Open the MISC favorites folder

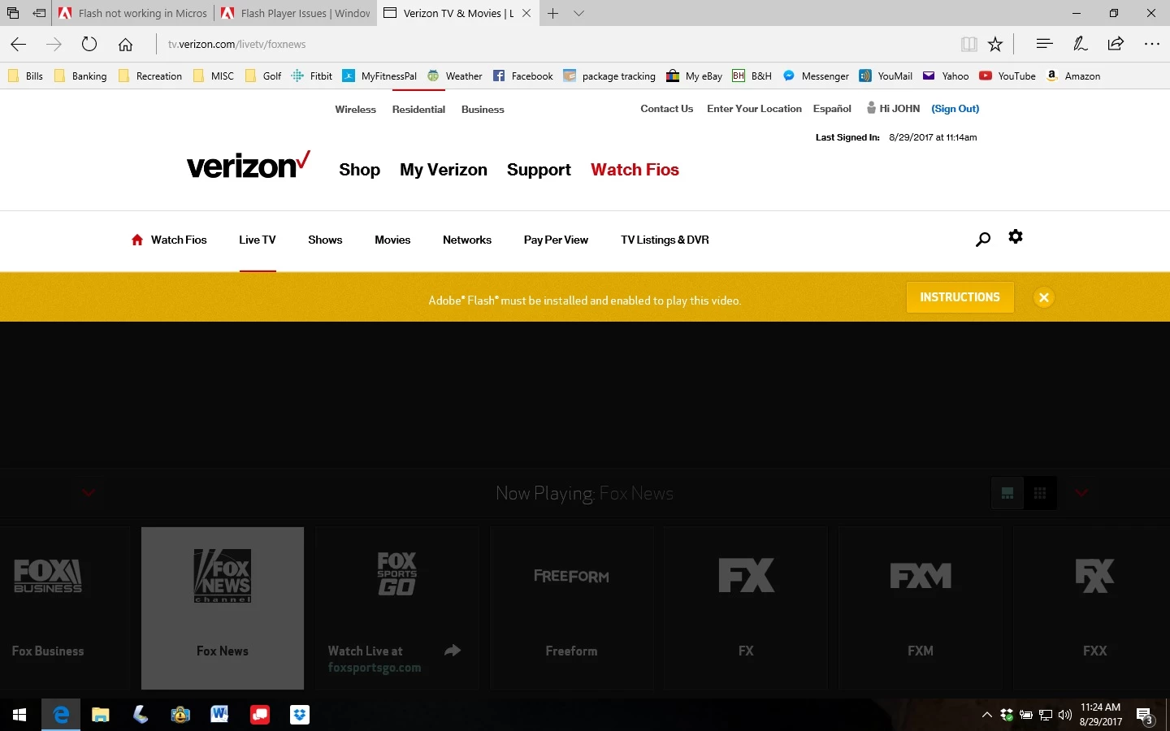pyautogui.click(x=214, y=76)
